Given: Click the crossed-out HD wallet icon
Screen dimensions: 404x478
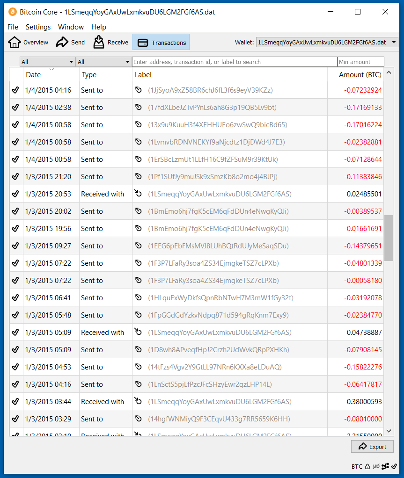Looking at the screenshot, I should click(376, 466).
